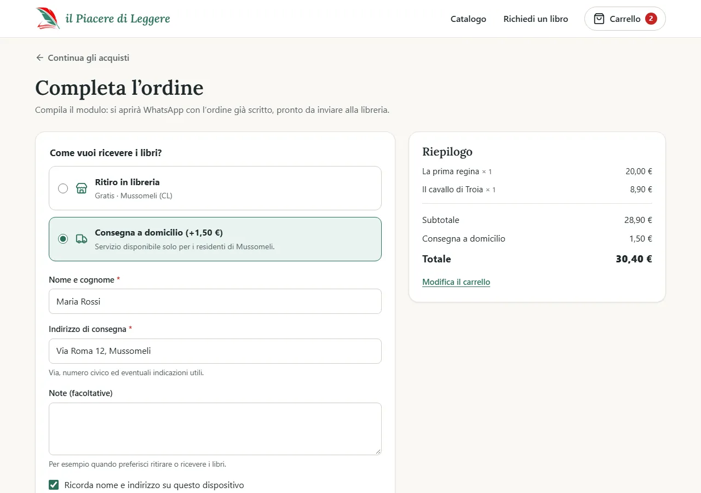Select the Consegna a domicilio radio button

coord(63,239)
